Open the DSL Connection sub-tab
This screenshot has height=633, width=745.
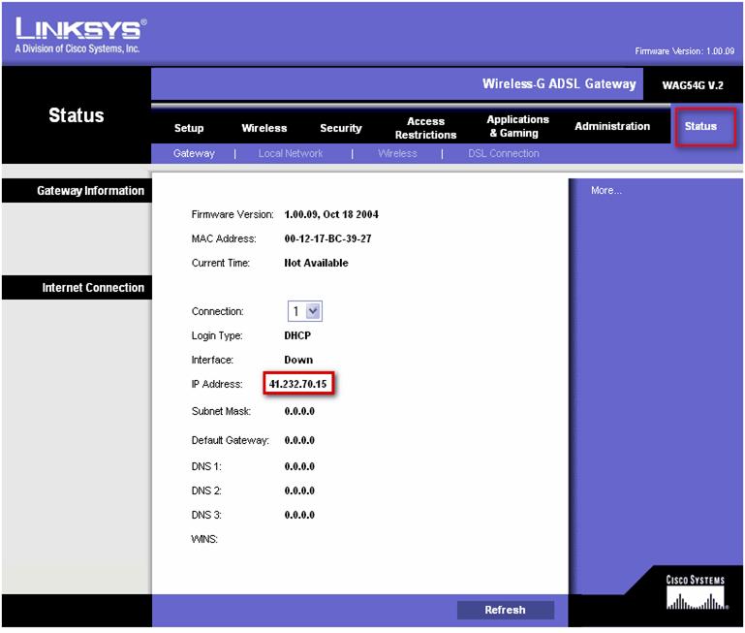tap(503, 153)
